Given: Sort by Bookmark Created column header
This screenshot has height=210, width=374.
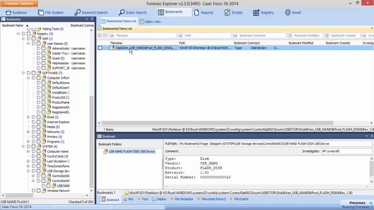Looking at the screenshot, I should click(338, 43).
